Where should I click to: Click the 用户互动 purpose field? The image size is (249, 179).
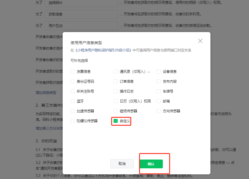tap(81, 26)
